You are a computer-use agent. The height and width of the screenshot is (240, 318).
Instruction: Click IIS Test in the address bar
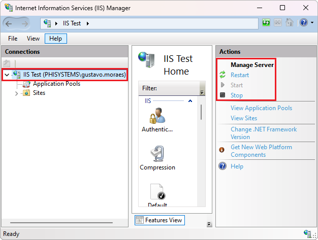72,23
